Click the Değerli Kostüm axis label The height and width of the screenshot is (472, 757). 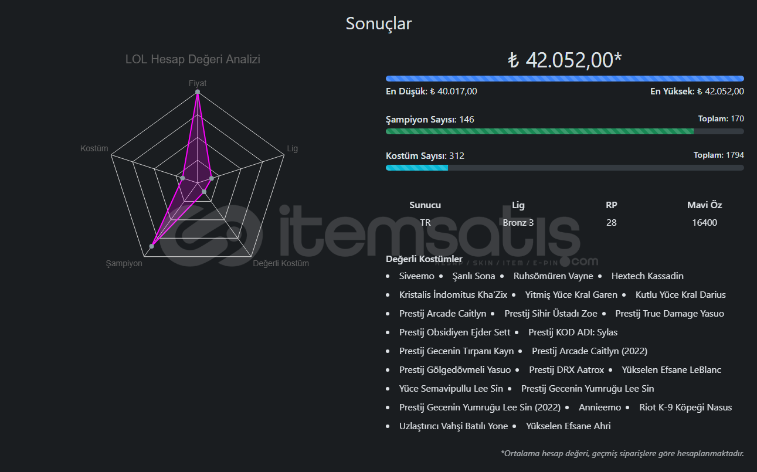[x=281, y=263]
